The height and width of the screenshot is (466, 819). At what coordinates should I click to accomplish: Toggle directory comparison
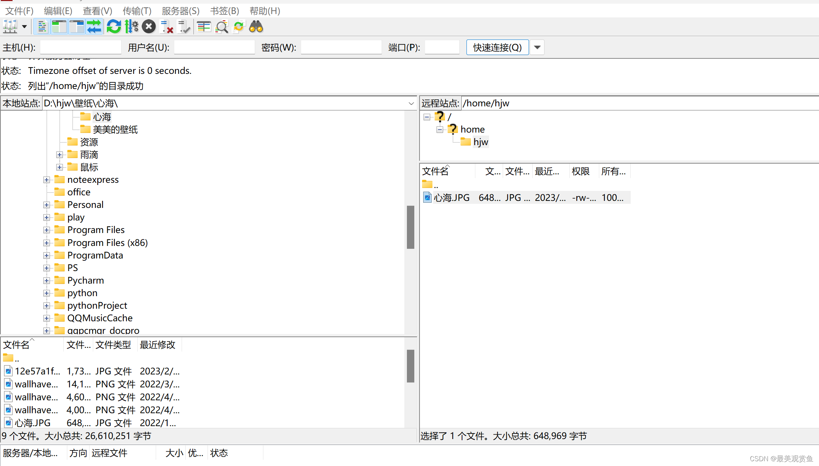click(x=222, y=27)
